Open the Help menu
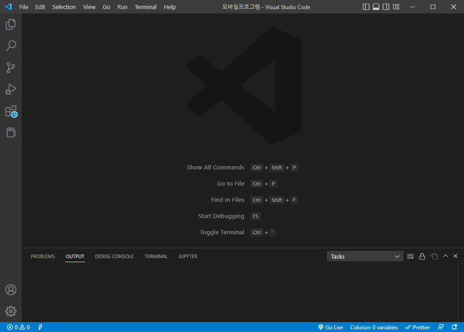 click(170, 7)
